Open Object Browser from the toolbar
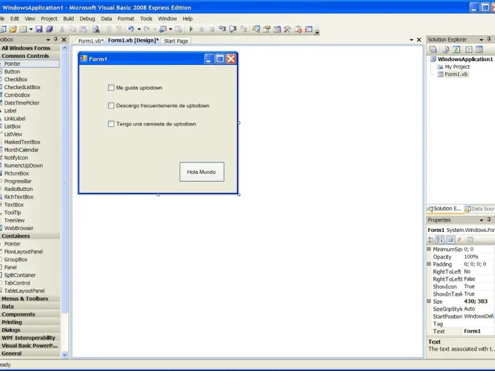 pyautogui.click(x=277, y=29)
